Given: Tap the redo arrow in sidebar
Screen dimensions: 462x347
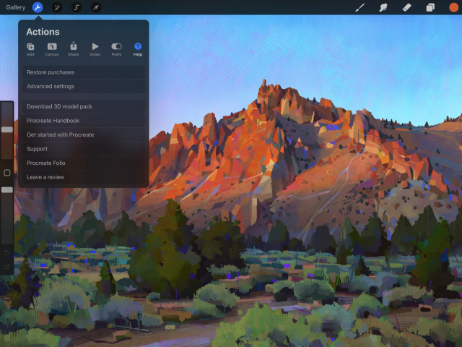Looking at the screenshot, I should click(x=6, y=267).
